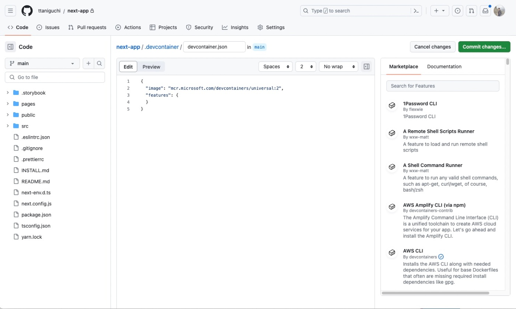
Task: Open the next-app repository header link
Action: tap(78, 11)
